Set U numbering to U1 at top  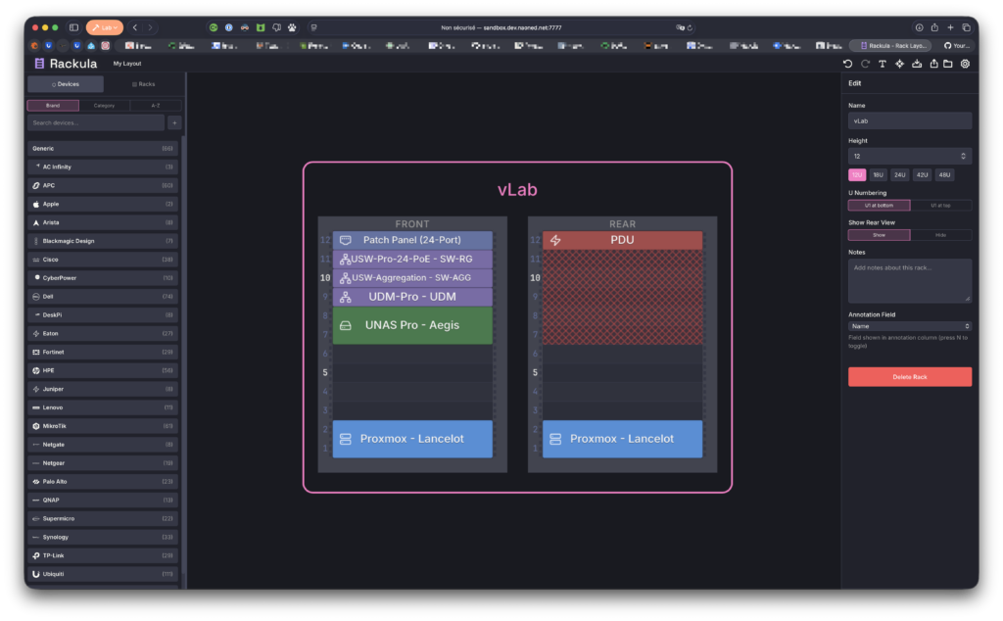point(940,205)
